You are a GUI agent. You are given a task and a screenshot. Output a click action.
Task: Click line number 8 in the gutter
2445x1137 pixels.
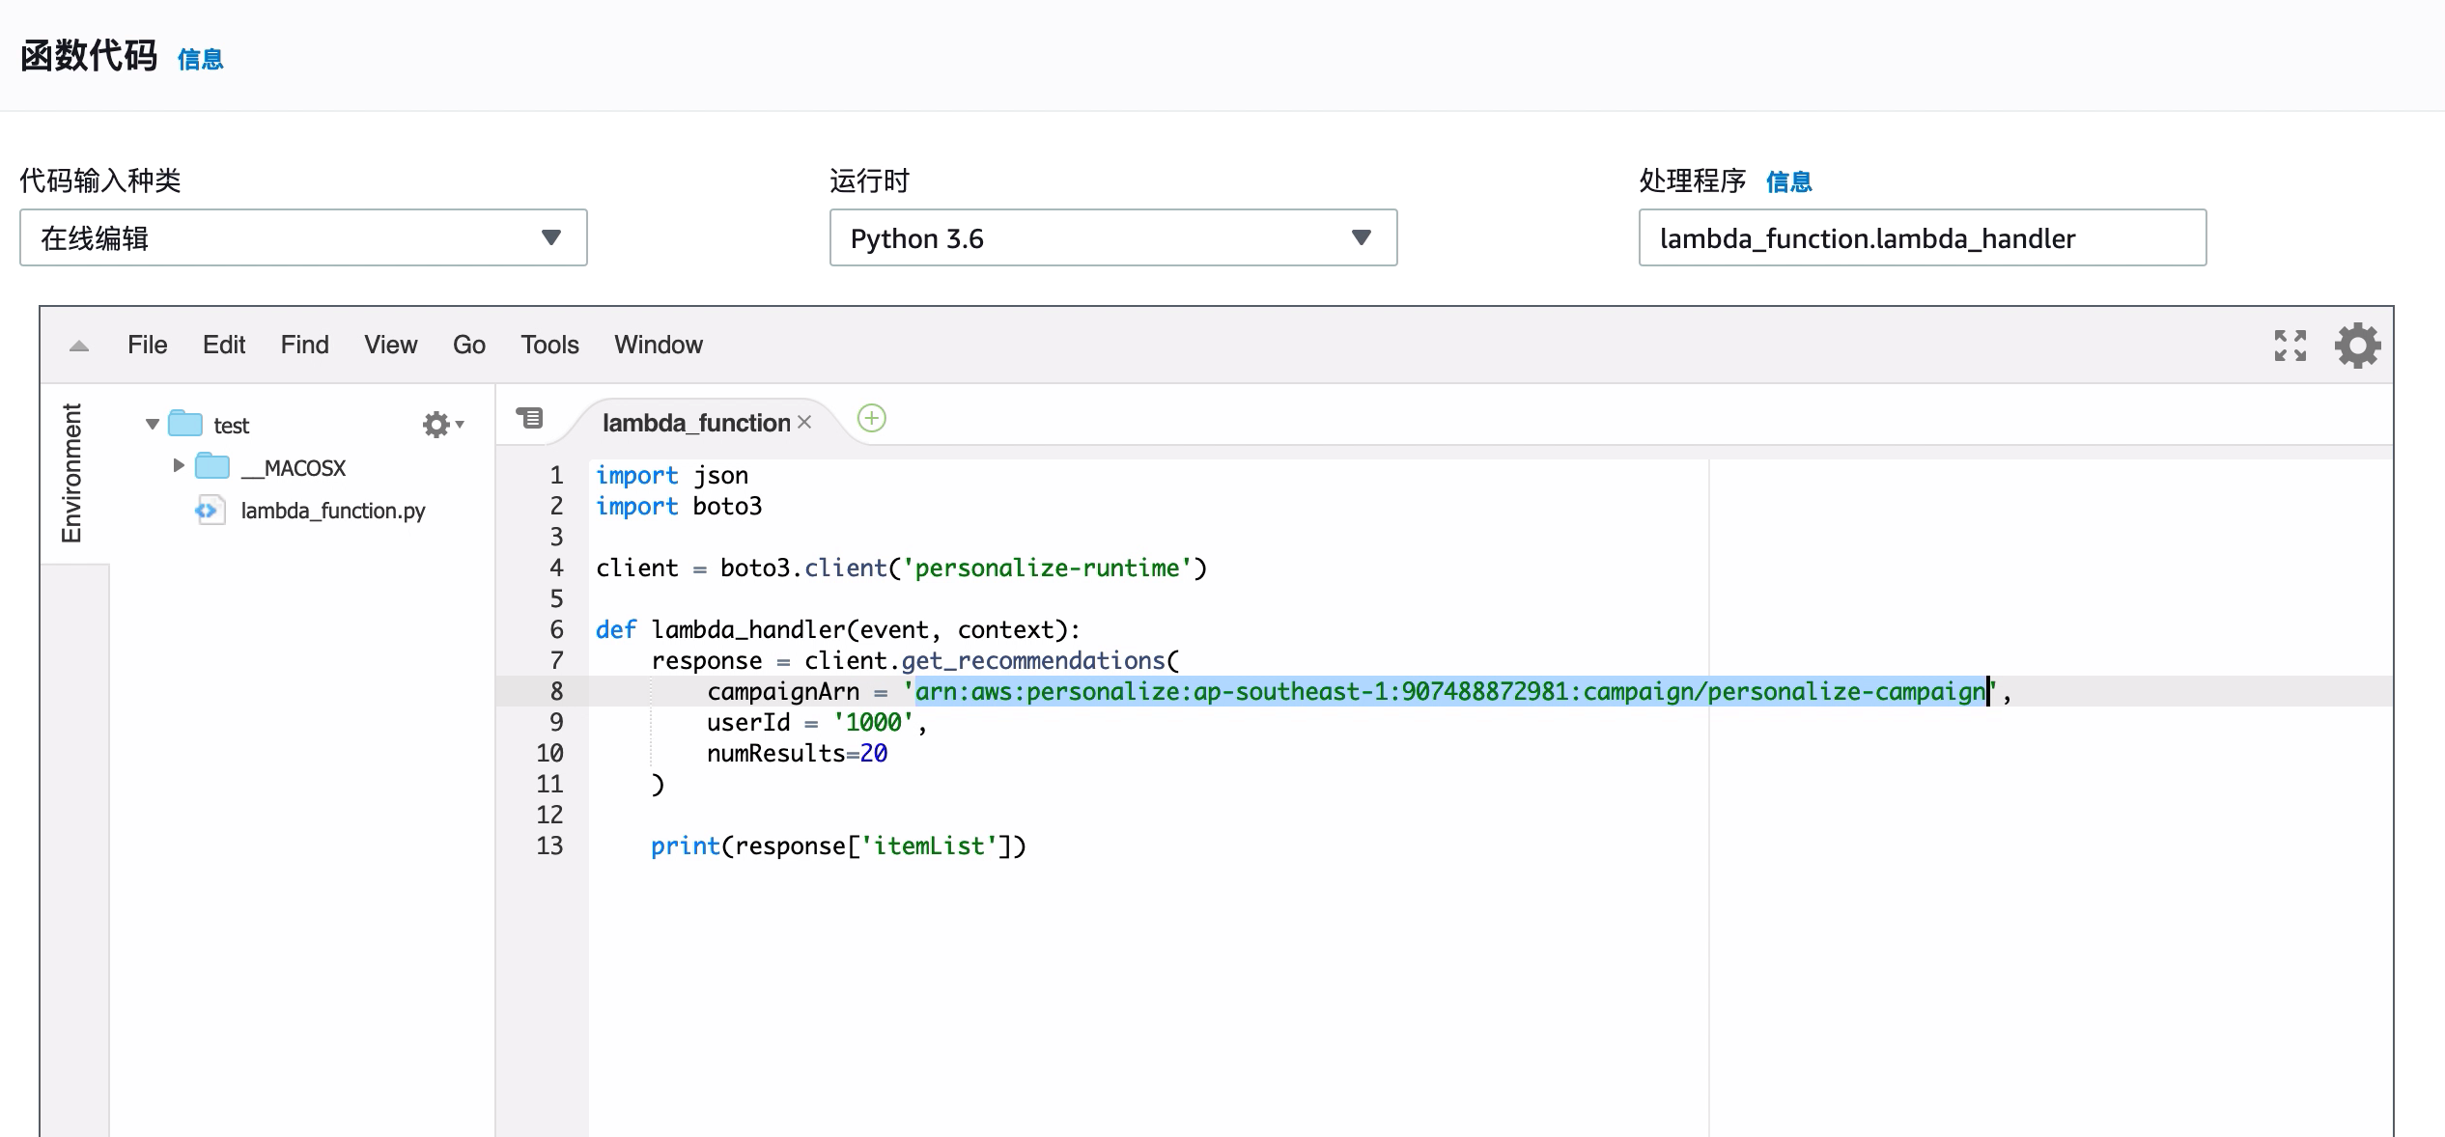tap(556, 691)
